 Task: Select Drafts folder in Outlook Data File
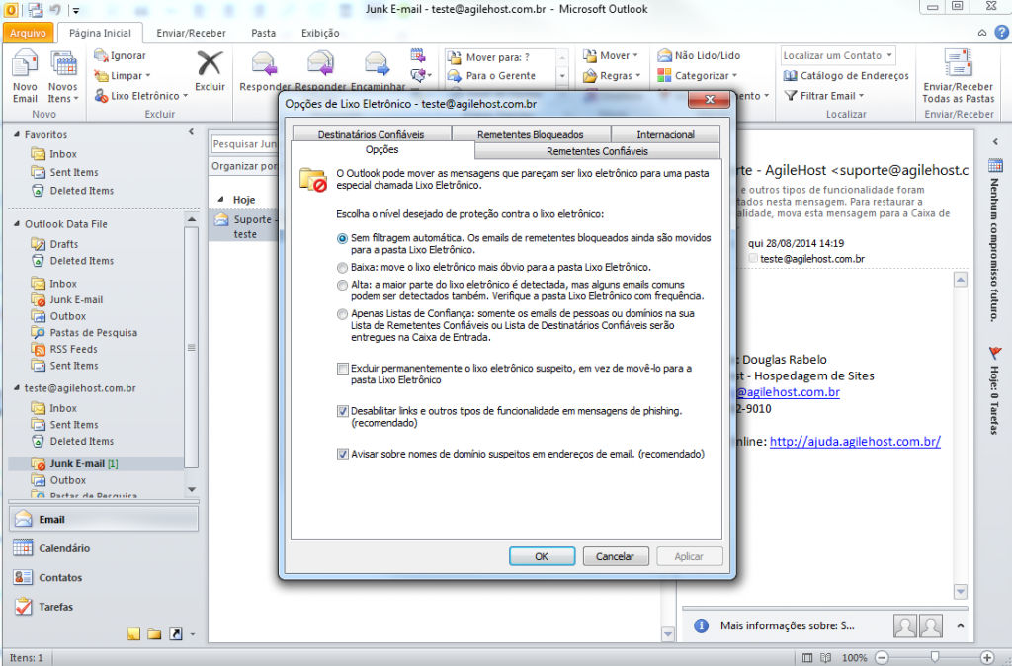[x=64, y=244]
